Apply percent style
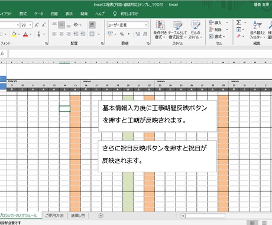 coord(122,34)
